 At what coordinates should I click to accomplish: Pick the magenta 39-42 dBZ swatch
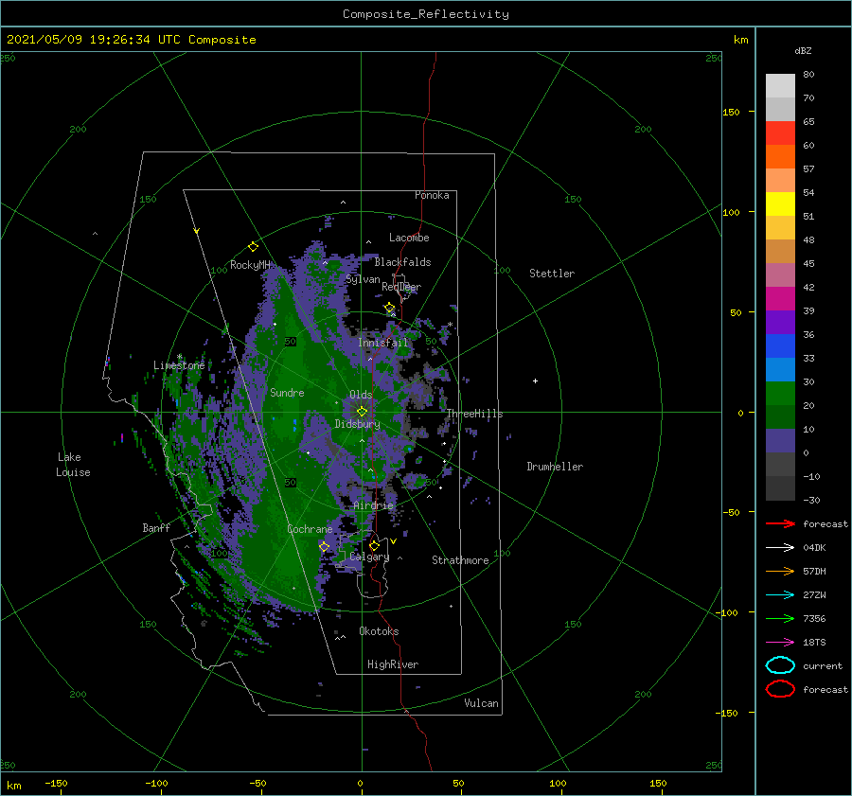(x=780, y=298)
